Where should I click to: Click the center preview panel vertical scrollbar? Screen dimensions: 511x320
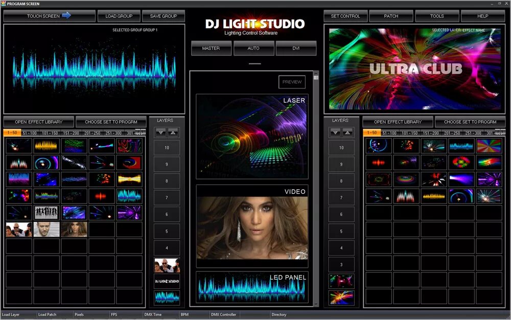(316, 189)
